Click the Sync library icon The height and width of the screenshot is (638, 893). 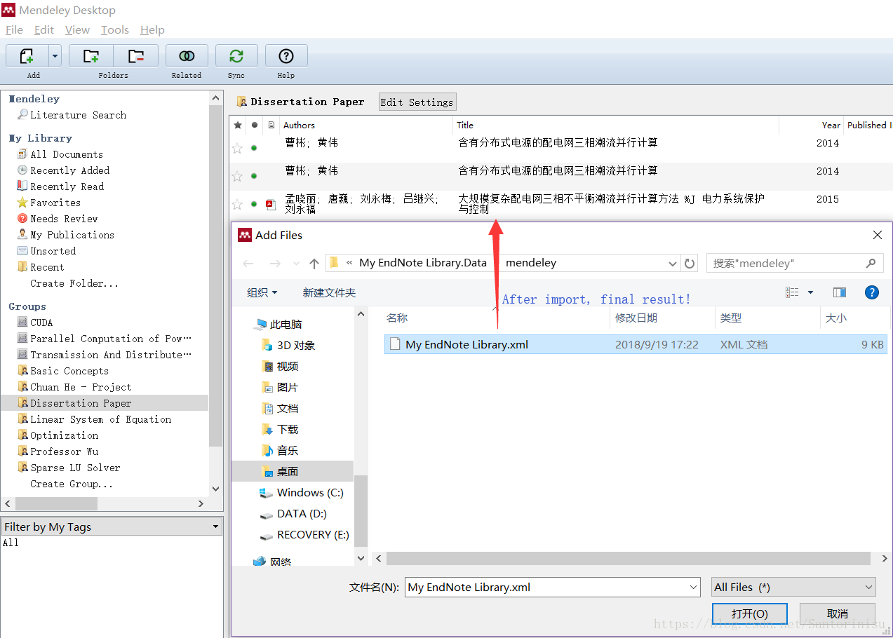coord(236,56)
